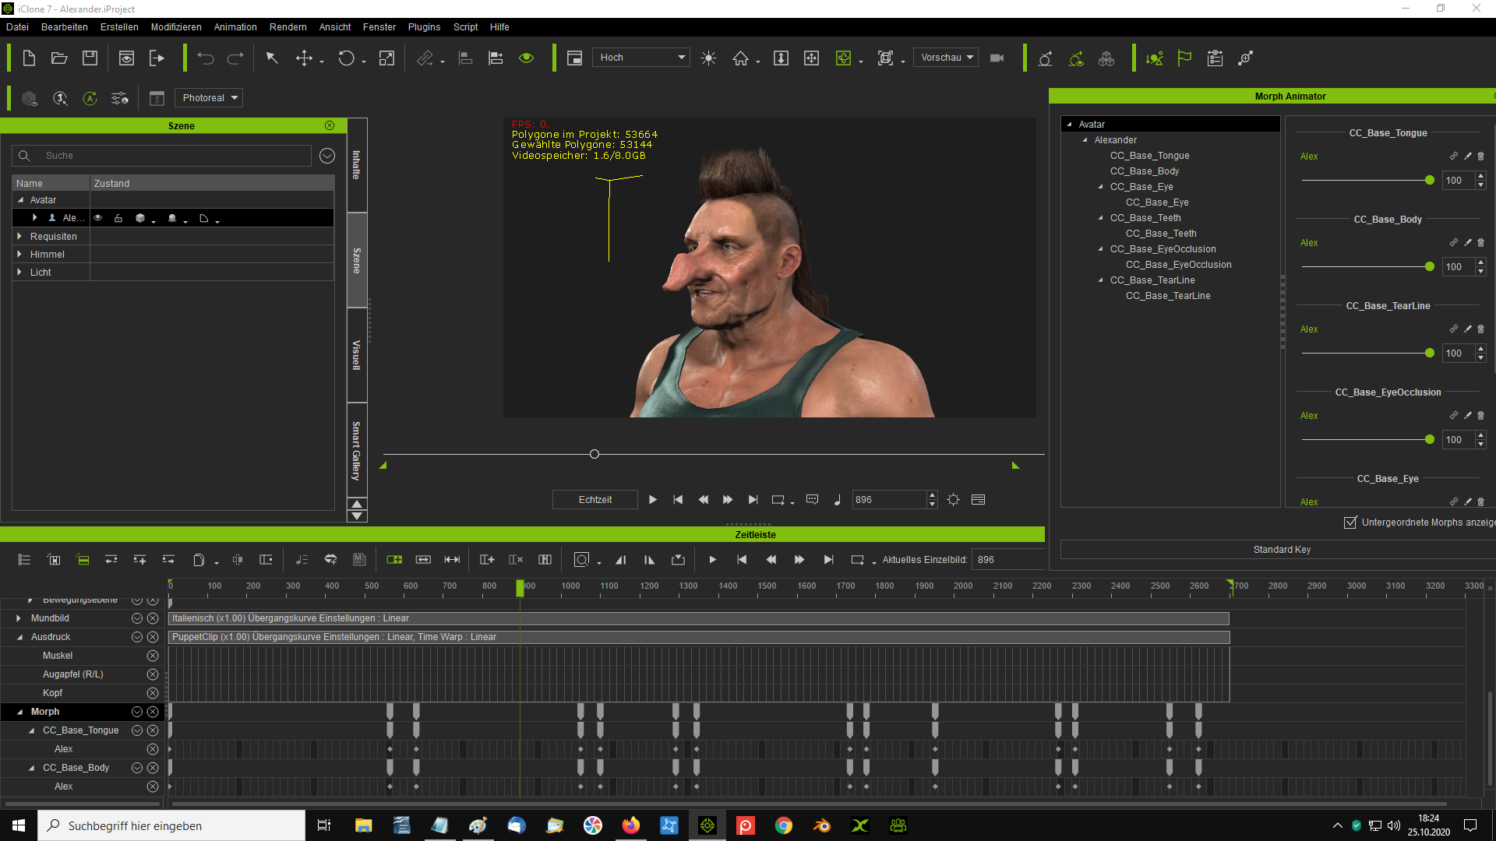Activate the Scale object tool

(x=386, y=58)
